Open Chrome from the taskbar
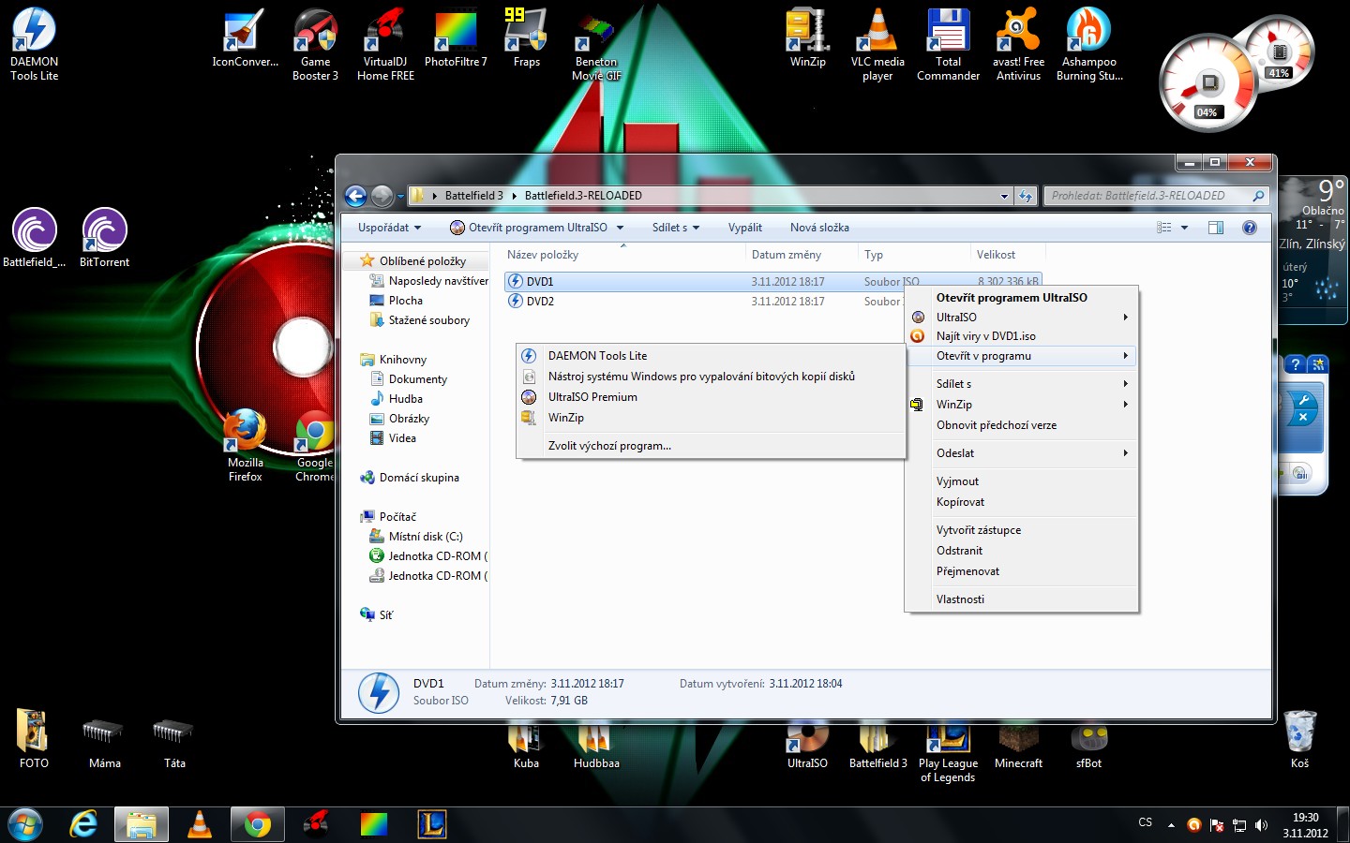Viewport: 1350px width, 843px height. 258,824
